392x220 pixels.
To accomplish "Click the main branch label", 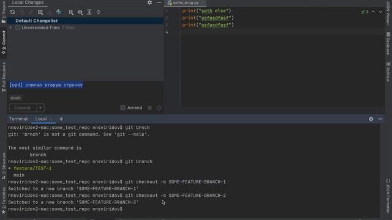I will pos(15,98).
